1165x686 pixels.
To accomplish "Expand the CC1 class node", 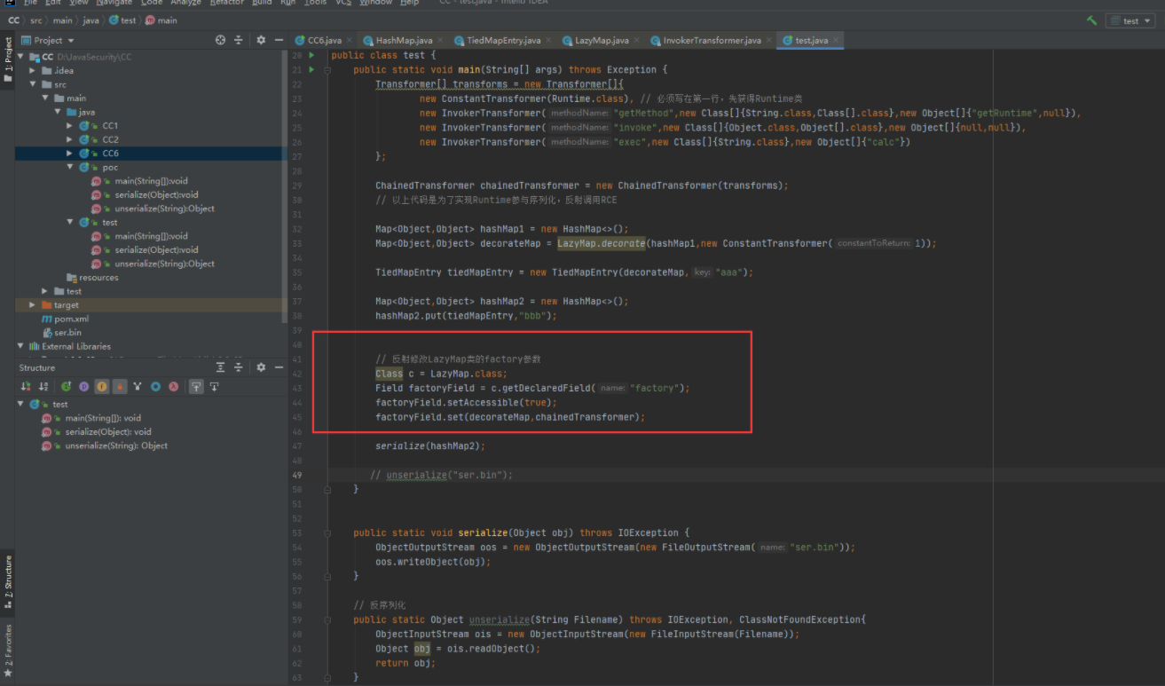I will [x=70, y=126].
